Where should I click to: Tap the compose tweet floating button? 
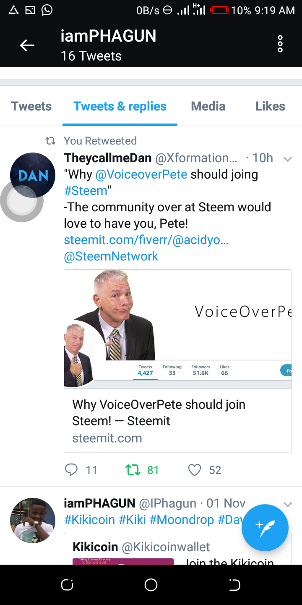265,528
